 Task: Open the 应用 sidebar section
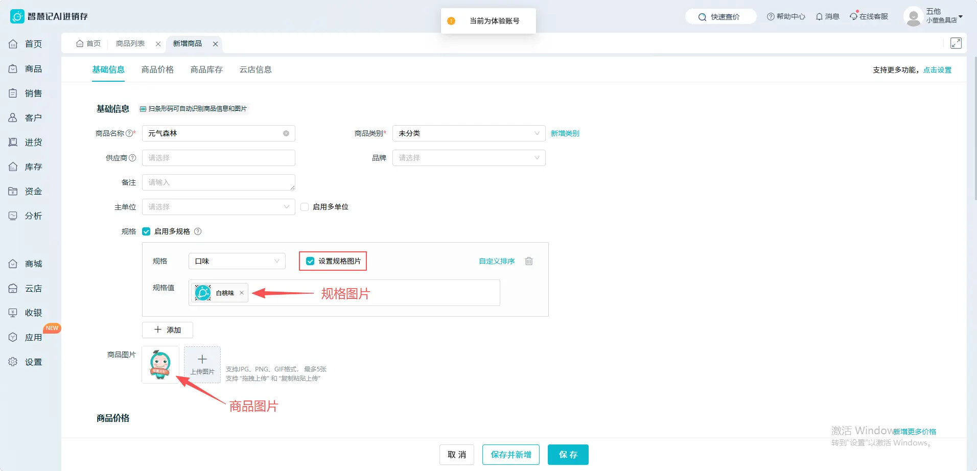(26, 337)
